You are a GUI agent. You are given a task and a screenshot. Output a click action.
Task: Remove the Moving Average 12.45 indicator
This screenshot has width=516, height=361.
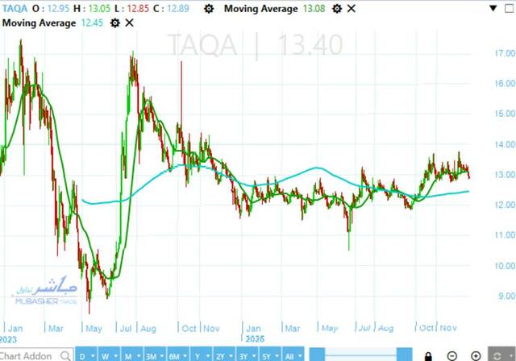click(129, 23)
